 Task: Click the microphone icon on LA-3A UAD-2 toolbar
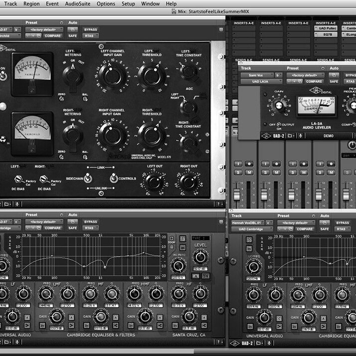(x=301, y=136)
